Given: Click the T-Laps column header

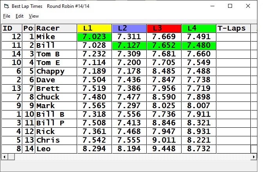Looking at the screenshot, I should click(234, 28).
